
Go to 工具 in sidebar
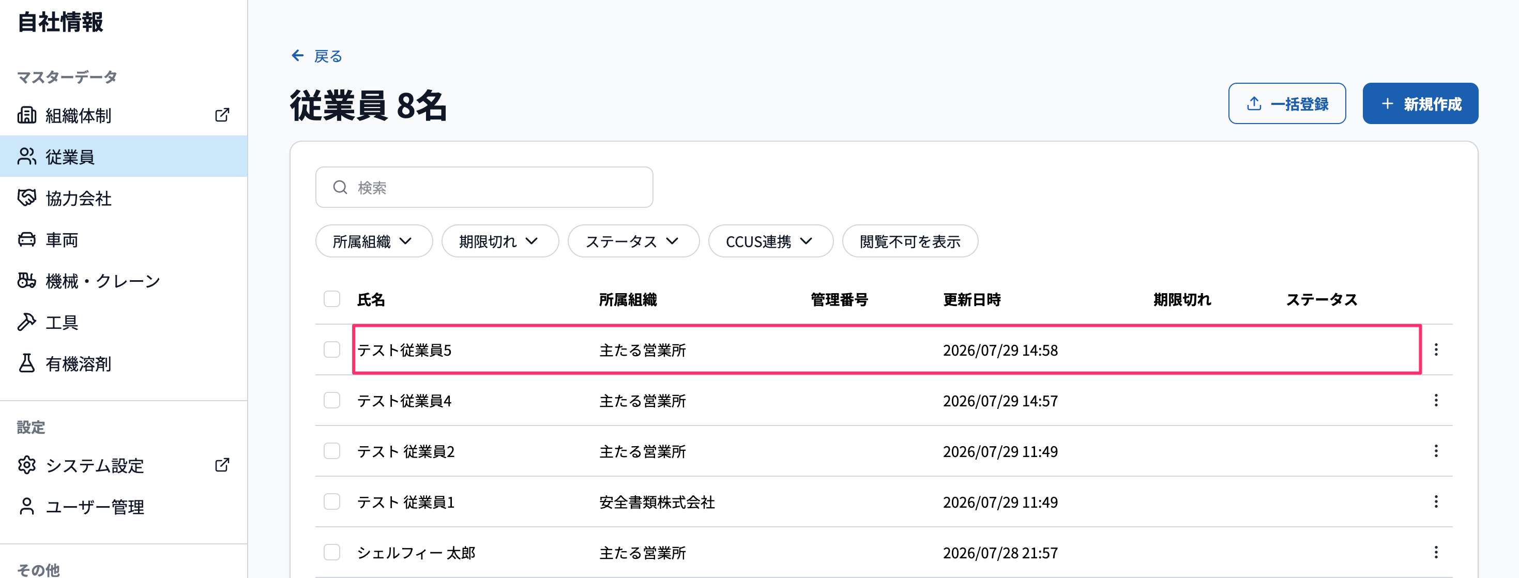tap(123, 322)
